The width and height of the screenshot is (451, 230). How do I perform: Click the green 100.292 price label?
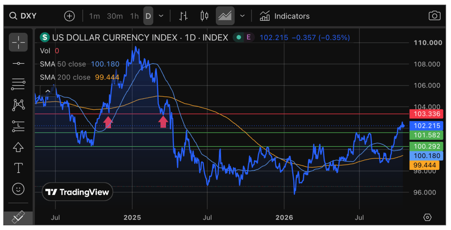pyautogui.click(x=426, y=146)
